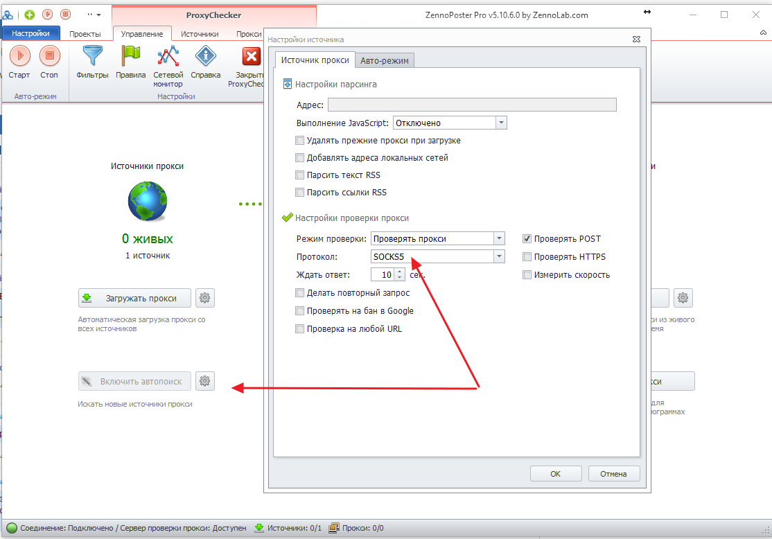
Task: Confirm the dialog with OK
Action: coord(555,474)
